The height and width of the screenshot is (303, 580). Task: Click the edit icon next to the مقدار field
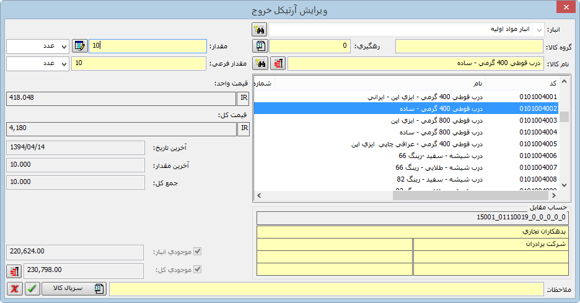[x=79, y=46]
